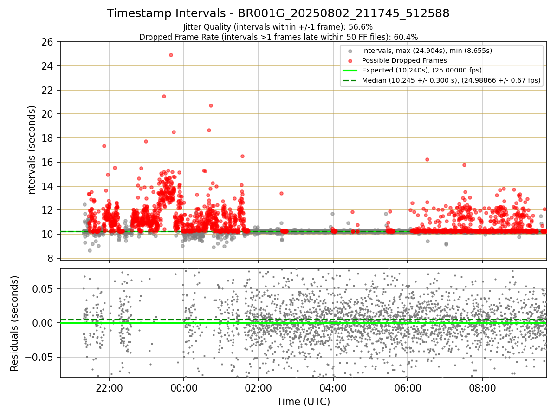This screenshot has width=557, height=418.
Task: Click the red point near 16.2 seconds after 06:00
Action: (x=427, y=159)
